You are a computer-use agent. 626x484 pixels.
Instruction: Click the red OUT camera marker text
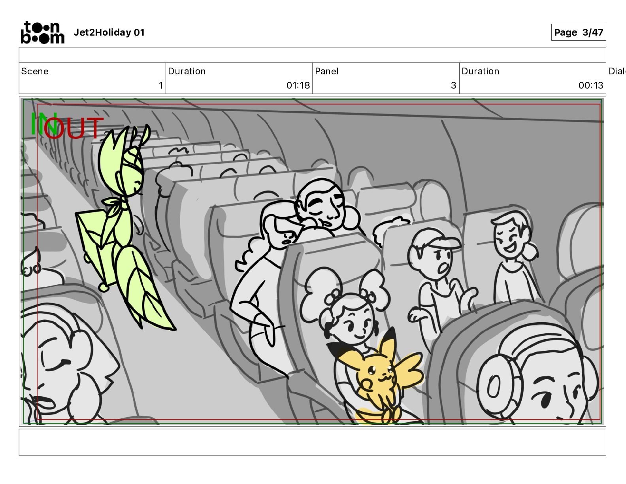[x=74, y=129]
